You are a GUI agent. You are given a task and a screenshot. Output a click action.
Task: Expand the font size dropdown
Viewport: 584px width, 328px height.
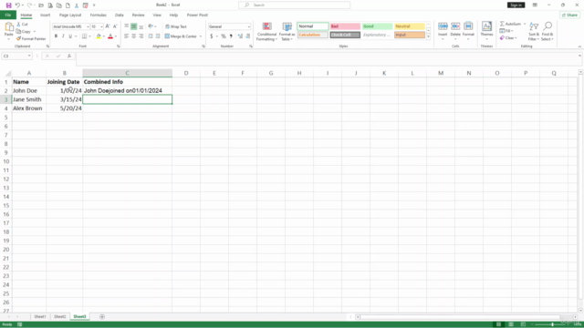click(101, 26)
